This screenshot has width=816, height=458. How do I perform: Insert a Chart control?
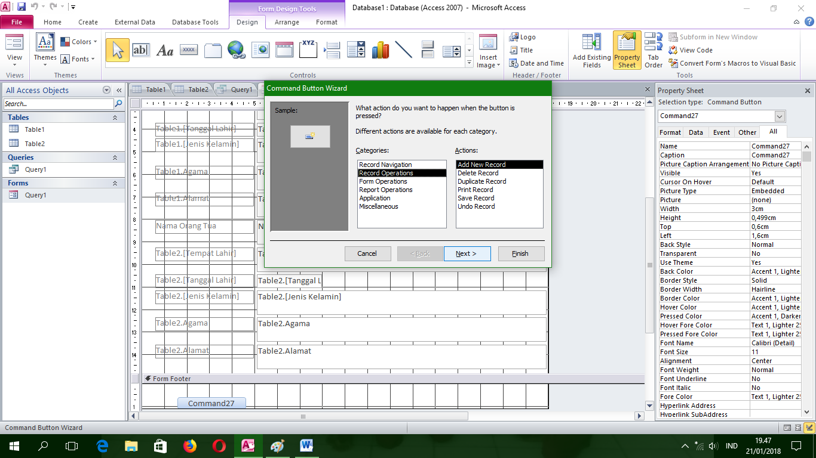[381, 50]
